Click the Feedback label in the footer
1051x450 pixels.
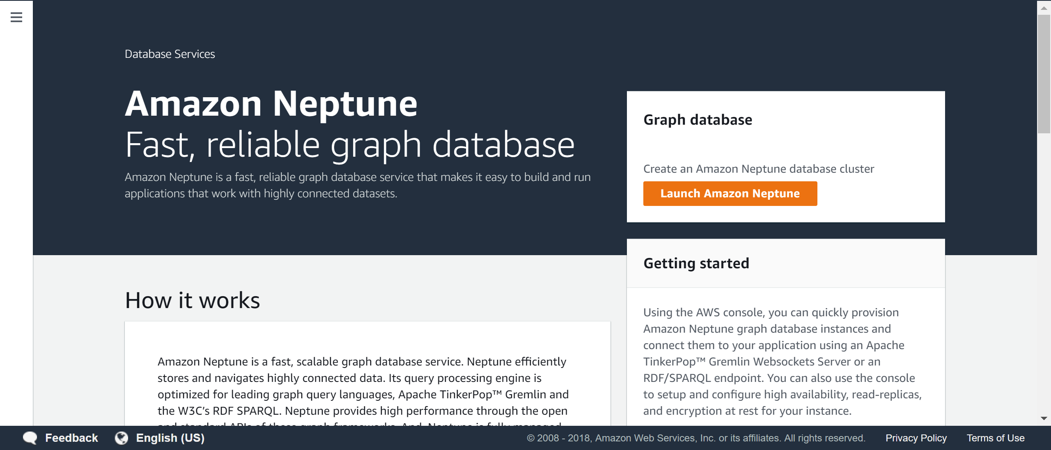point(72,438)
